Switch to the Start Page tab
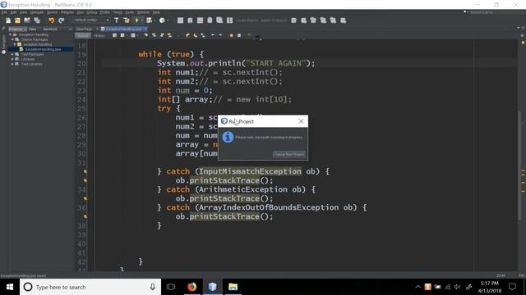 (84, 29)
